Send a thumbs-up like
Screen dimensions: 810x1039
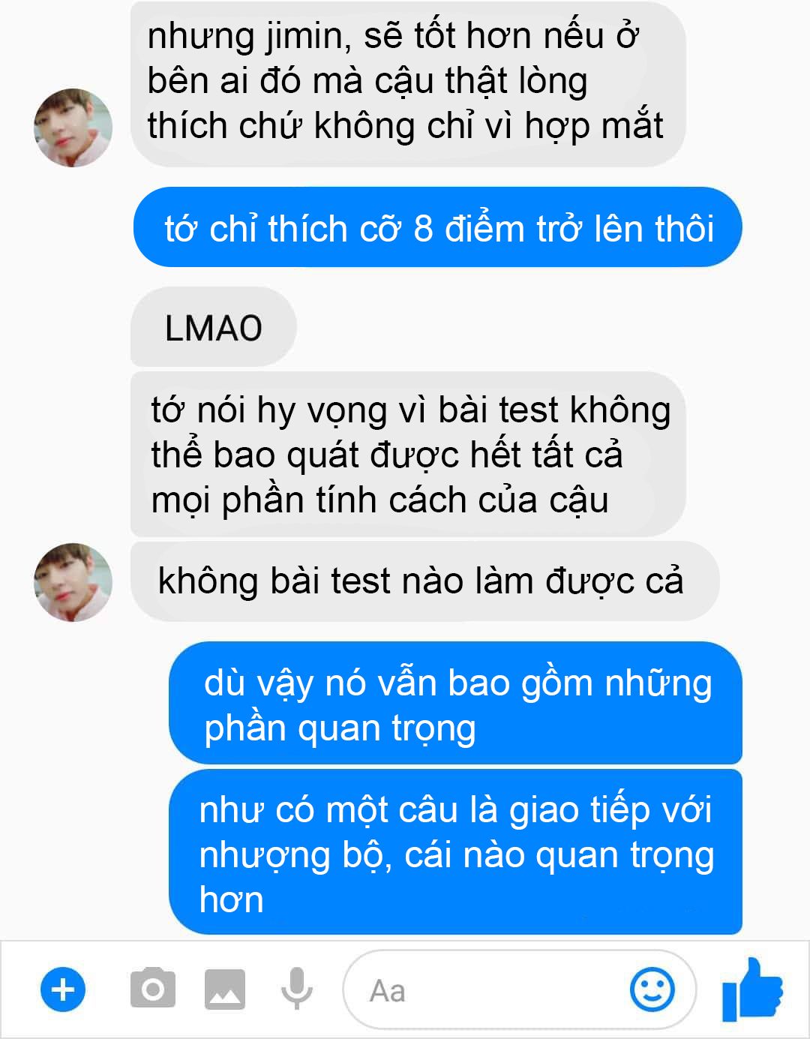tap(752, 989)
